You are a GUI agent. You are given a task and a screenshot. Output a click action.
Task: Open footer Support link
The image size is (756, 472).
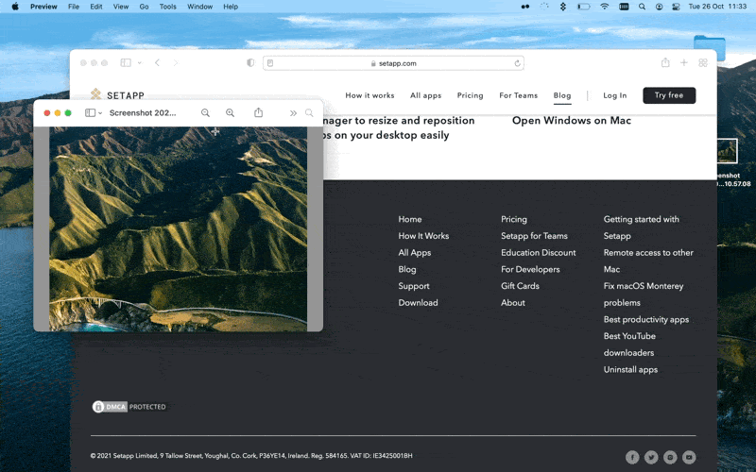click(x=414, y=286)
